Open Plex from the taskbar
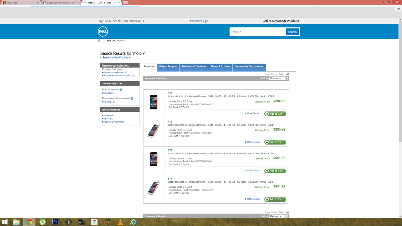Image resolution: width=402 pixels, height=226 pixels. point(68,222)
